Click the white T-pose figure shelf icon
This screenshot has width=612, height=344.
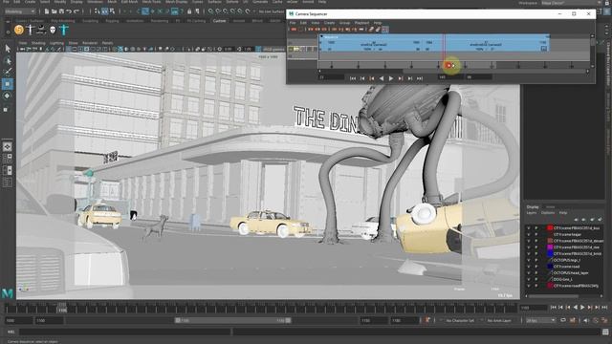coord(31,30)
